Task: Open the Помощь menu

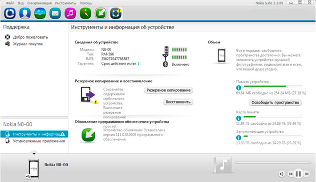Action: (86, 3)
